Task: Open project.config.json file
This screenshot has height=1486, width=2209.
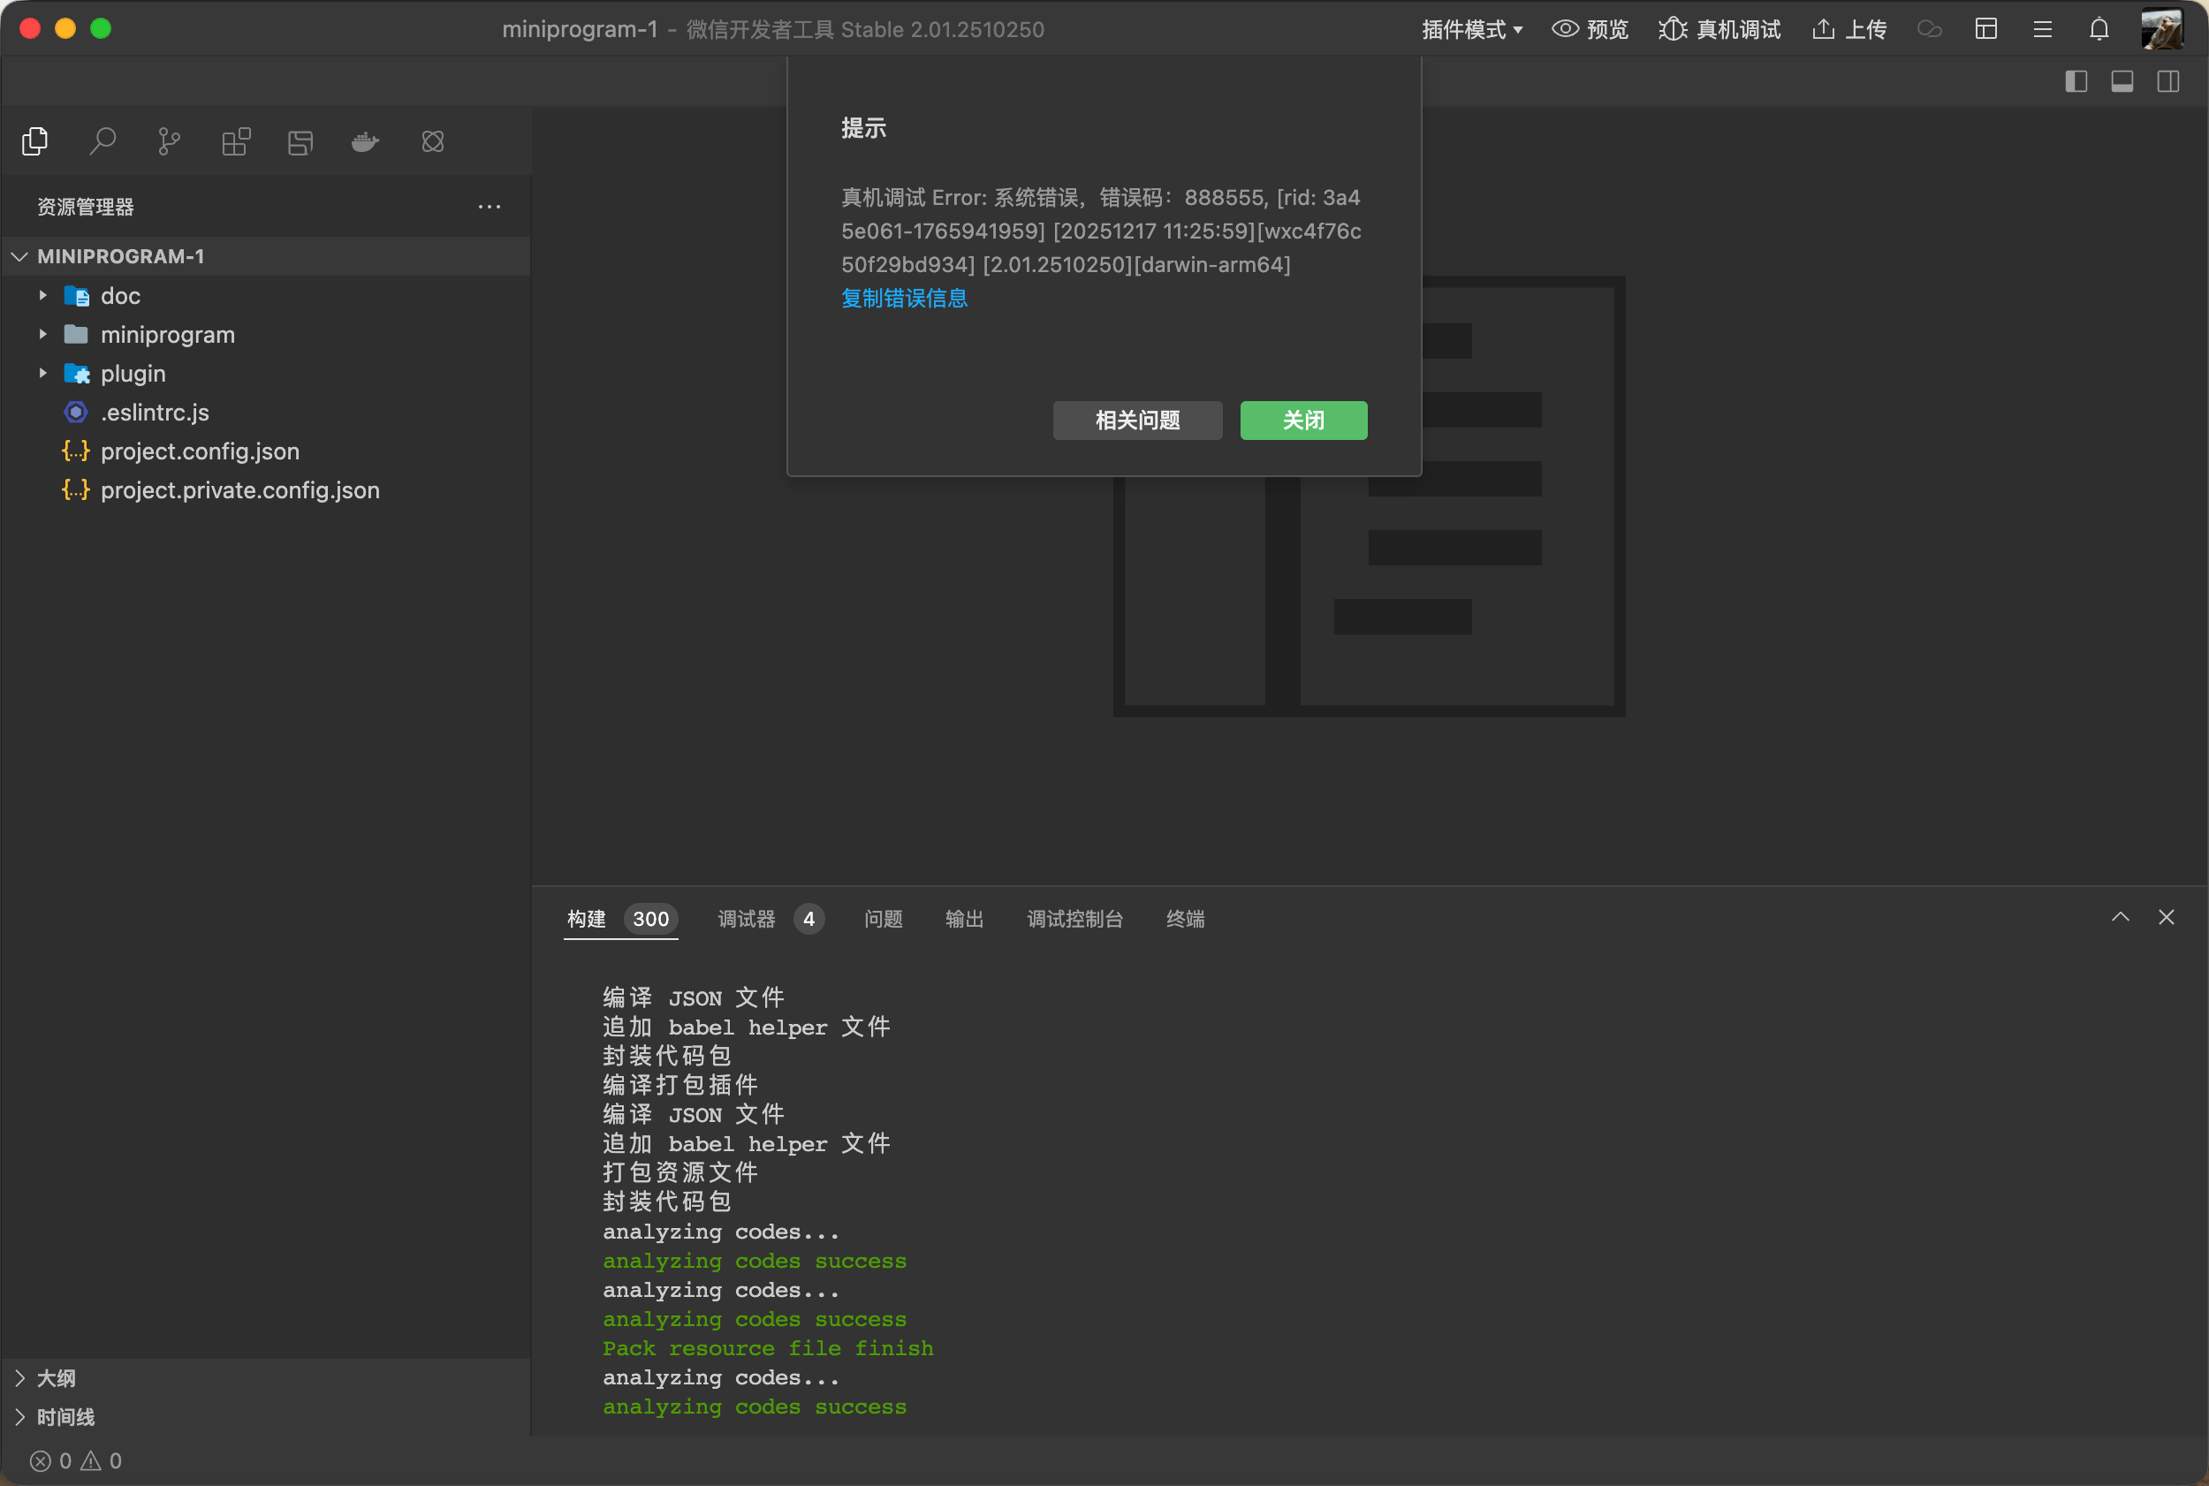Action: click(200, 451)
